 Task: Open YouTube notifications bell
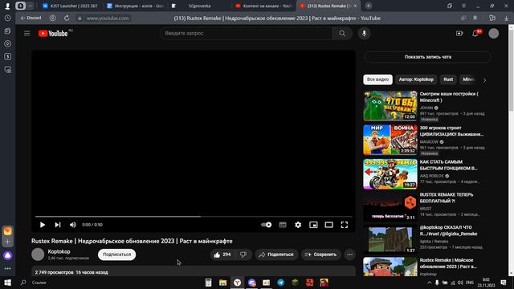(x=475, y=34)
